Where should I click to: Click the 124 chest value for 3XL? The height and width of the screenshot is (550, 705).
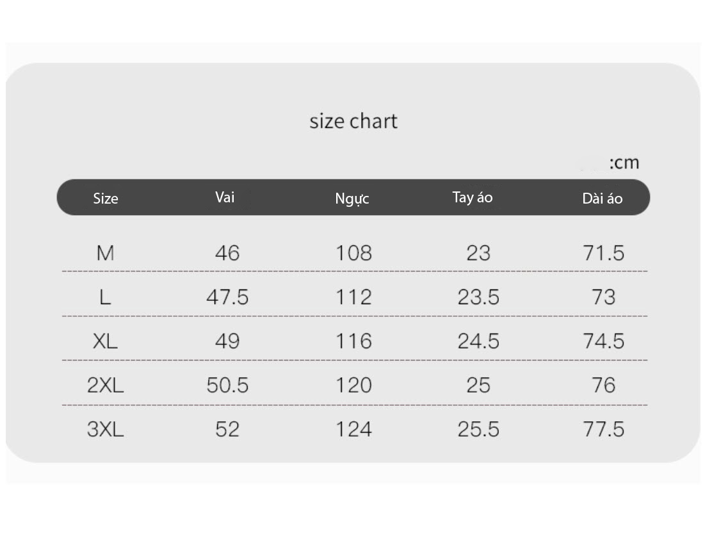354,430
